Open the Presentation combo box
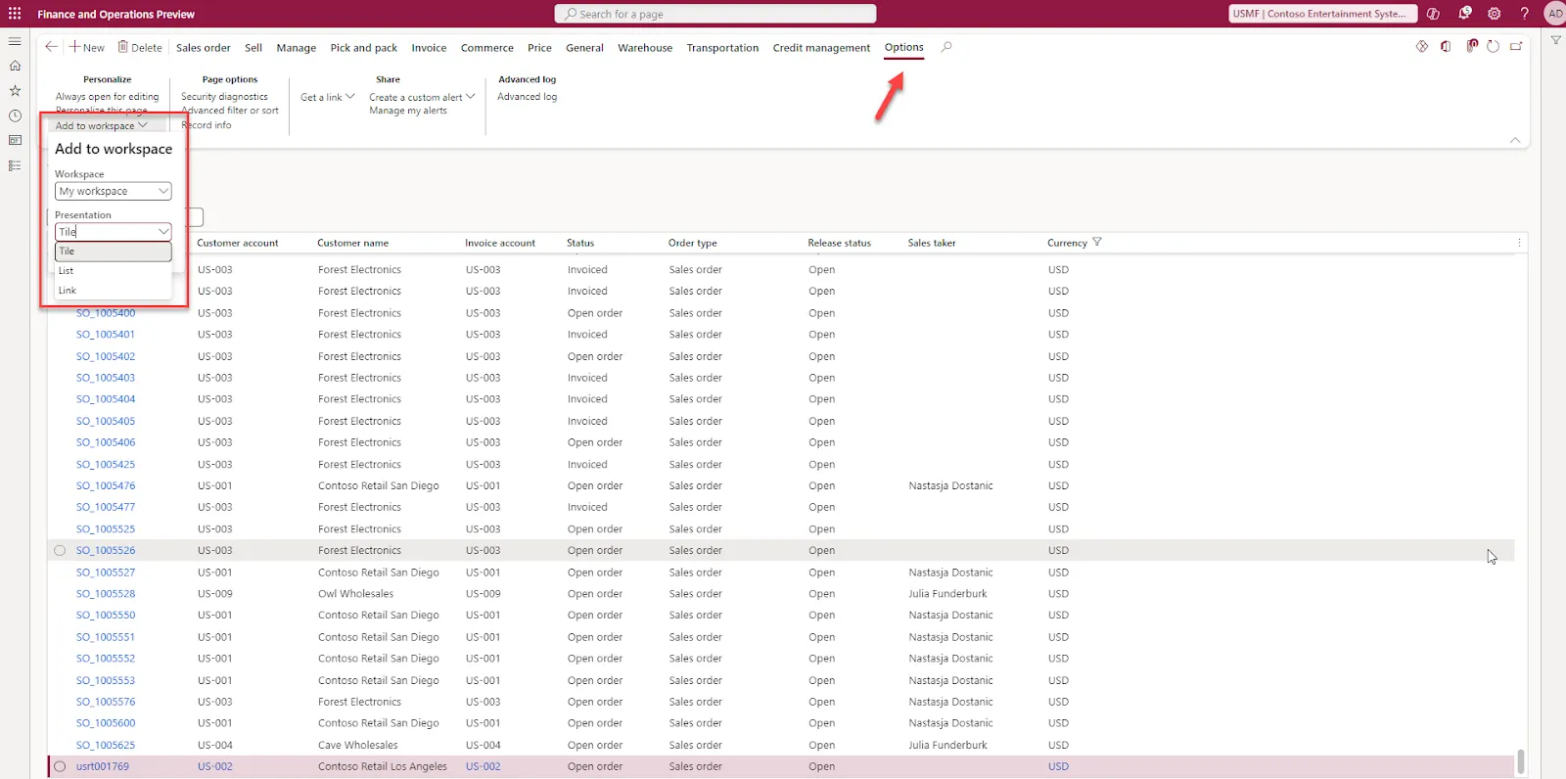1566x779 pixels. click(114, 232)
